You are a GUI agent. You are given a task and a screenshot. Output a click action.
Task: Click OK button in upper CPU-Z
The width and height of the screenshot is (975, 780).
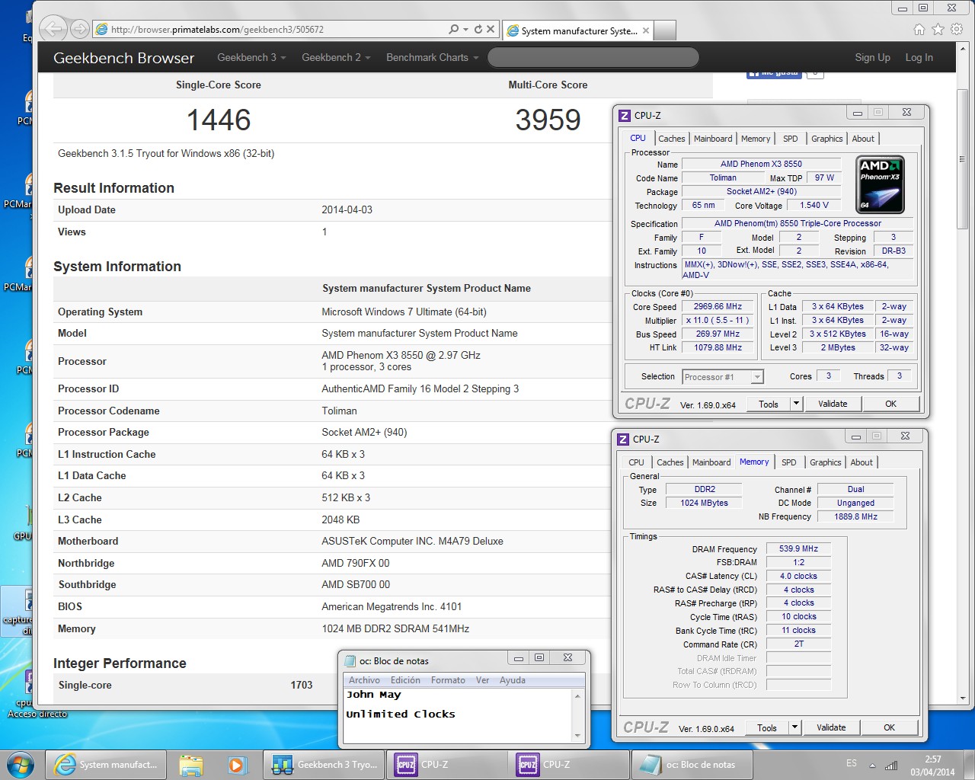pos(891,404)
